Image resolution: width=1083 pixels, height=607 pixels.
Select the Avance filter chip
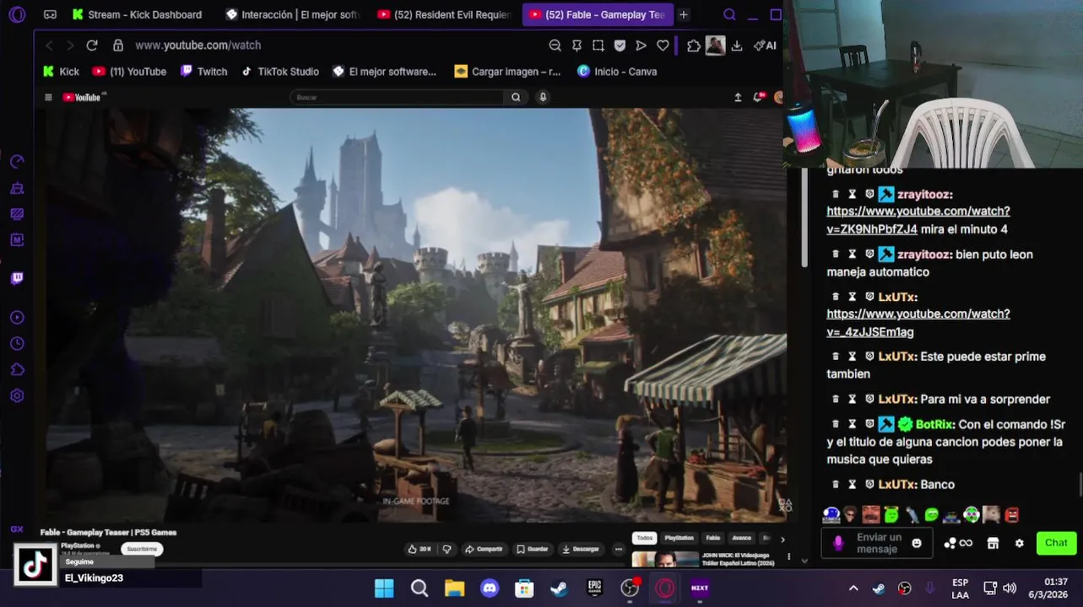tap(741, 538)
